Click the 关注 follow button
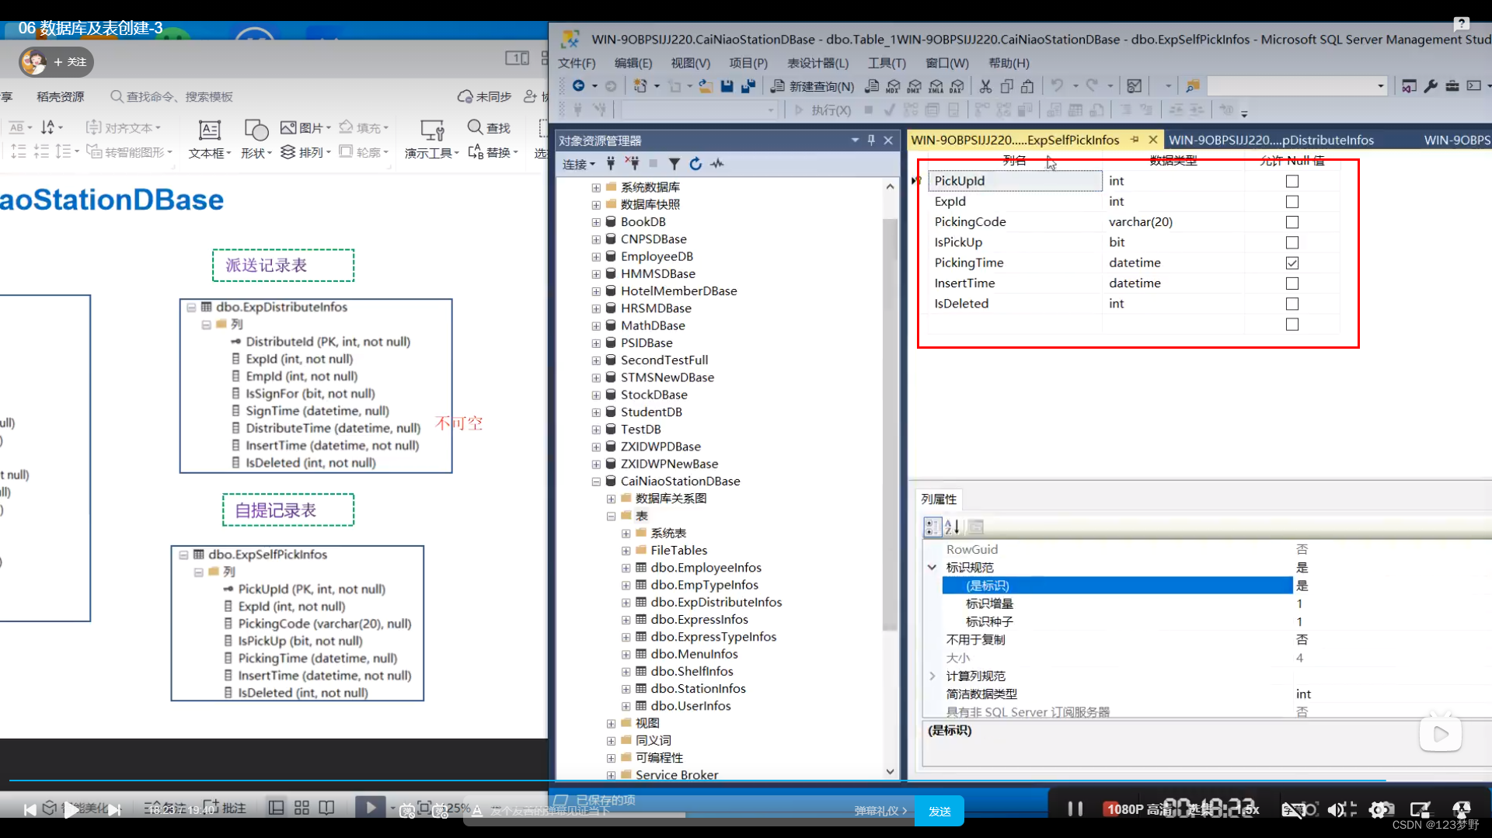Image resolution: width=1492 pixels, height=838 pixels. (x=69, y=62)
